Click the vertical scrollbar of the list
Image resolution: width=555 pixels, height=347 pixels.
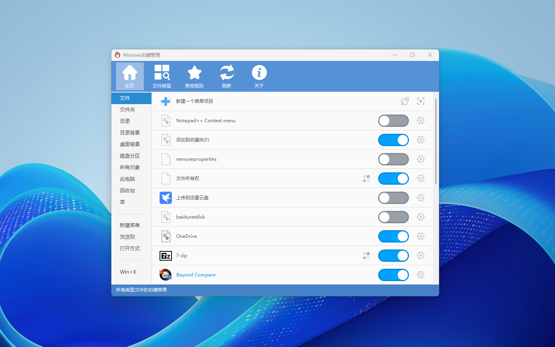point(436,141)
